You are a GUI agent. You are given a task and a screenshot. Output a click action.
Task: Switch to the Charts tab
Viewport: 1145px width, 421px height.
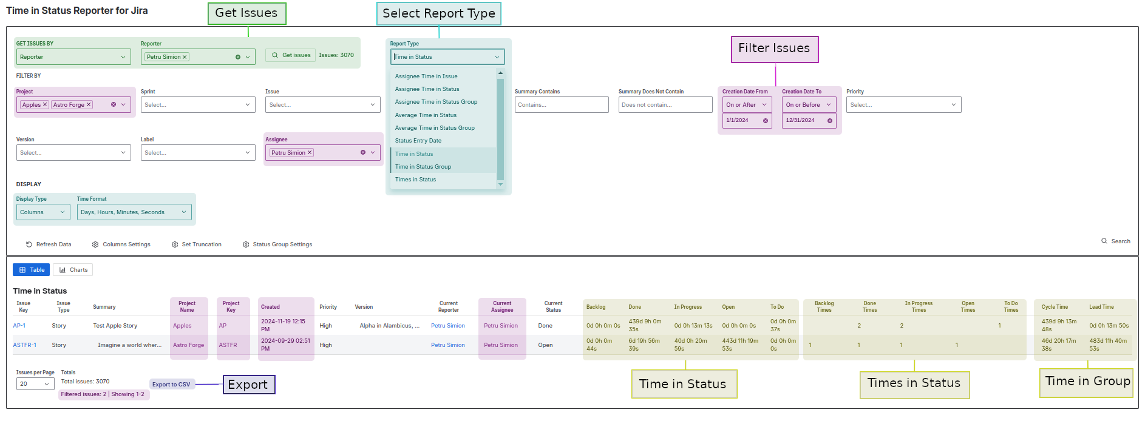coord(73,270)
